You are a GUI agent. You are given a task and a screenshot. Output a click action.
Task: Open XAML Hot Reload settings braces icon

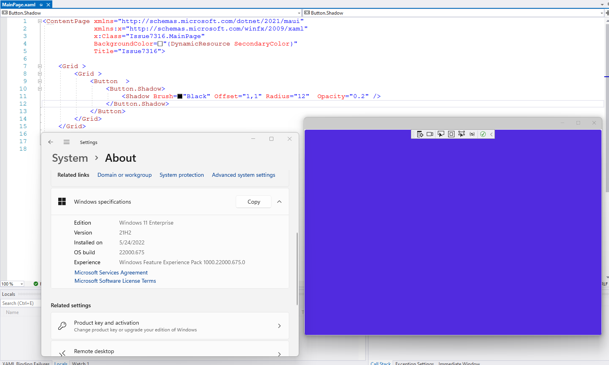coord(472,134)
